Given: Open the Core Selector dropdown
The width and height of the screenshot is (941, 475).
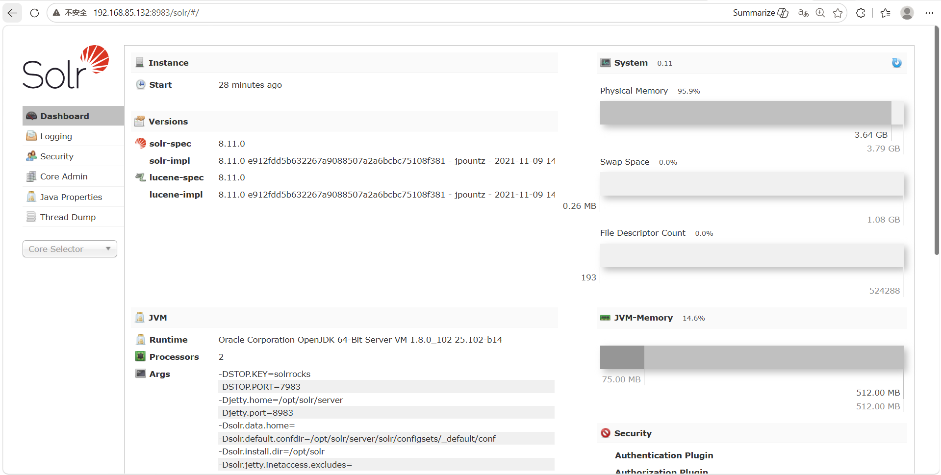Looking at the screenshot, I should [70, 249].
